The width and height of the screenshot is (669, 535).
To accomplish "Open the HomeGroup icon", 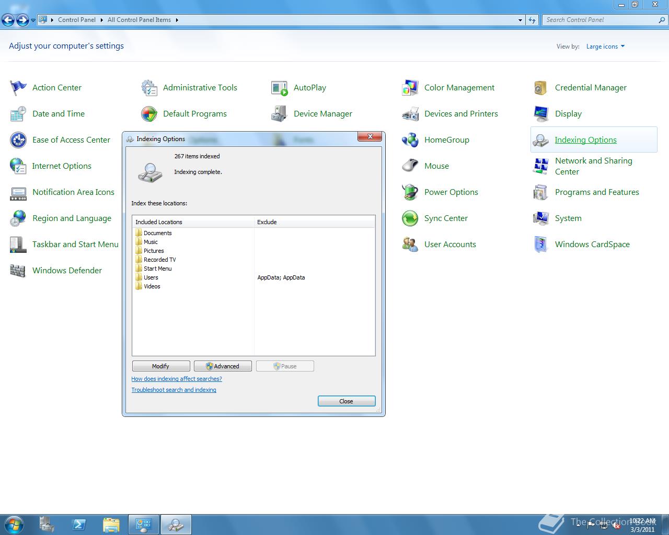I will coord(410,140).
